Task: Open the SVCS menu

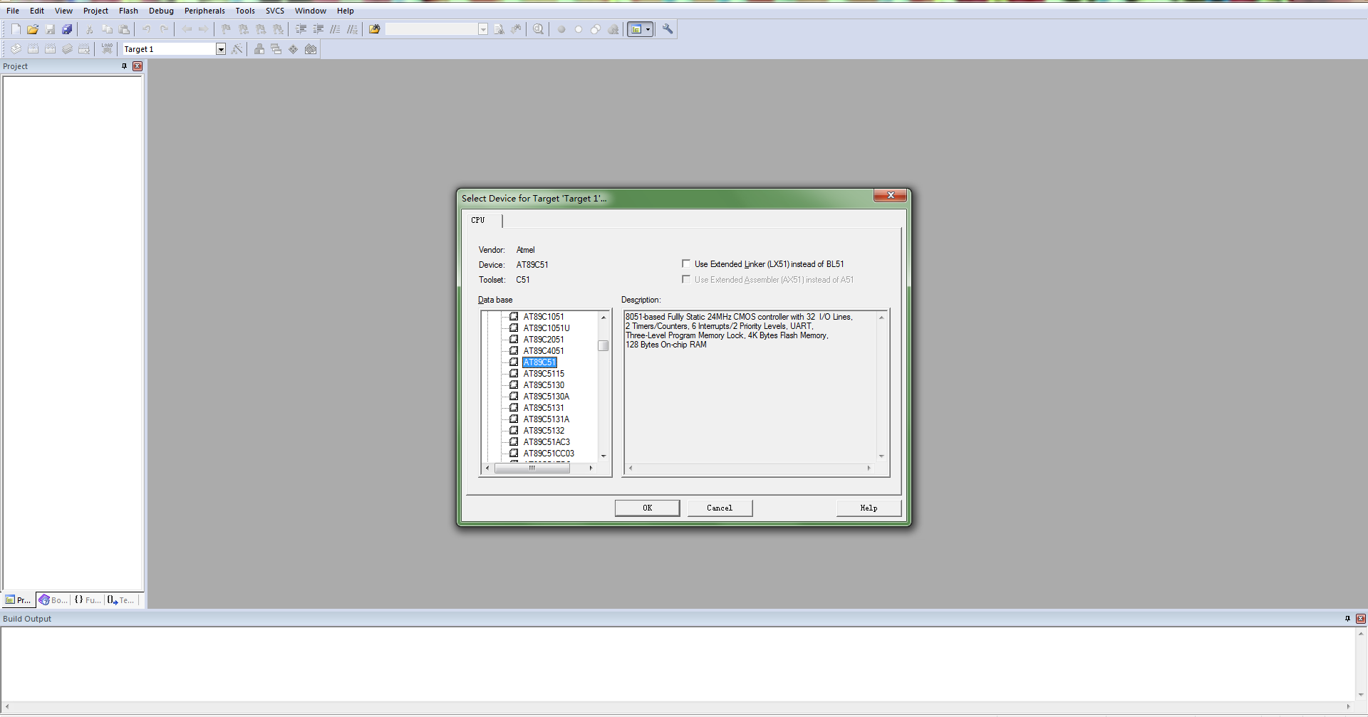Action: click(x=275, y=11)
